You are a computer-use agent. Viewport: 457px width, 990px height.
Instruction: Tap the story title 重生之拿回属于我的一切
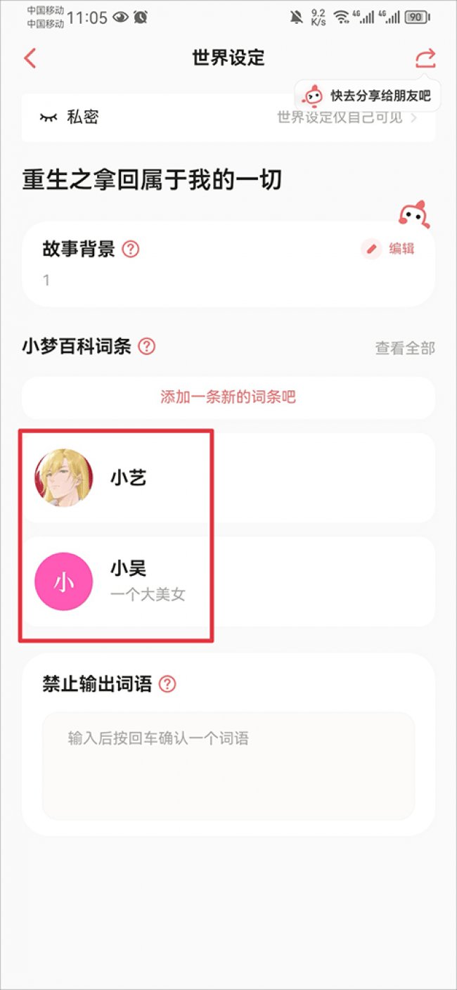[x=152, y=180]
